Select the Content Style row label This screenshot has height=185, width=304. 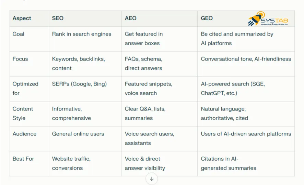coord(23,113)
